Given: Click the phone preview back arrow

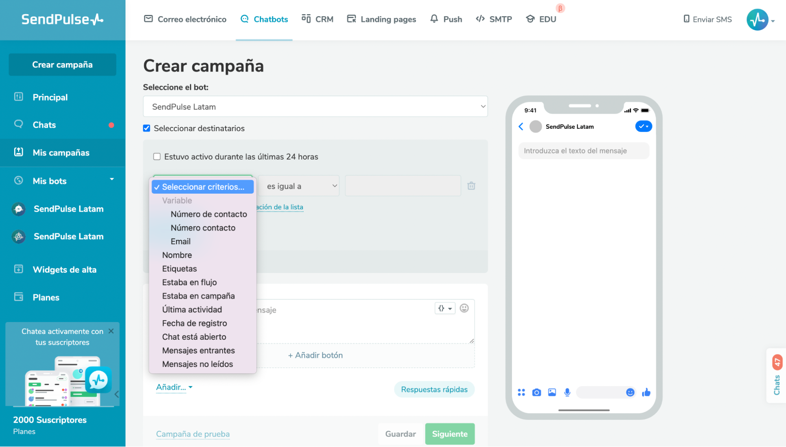Looking at the screenshot, I should click(x=521, y=126).
